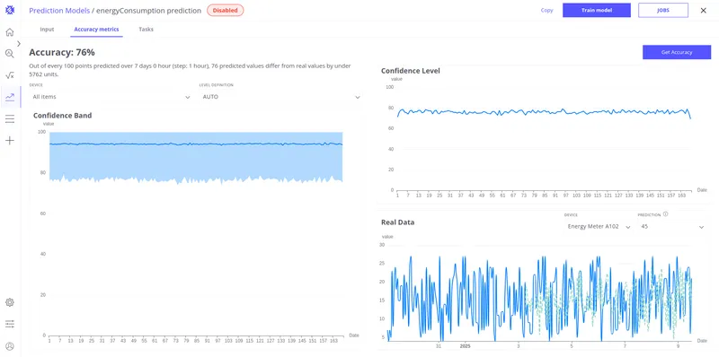Open the Energy Meter A102 device dropdown
The height and width of the screenshot is (357, 719).
[x=599, y=227]
